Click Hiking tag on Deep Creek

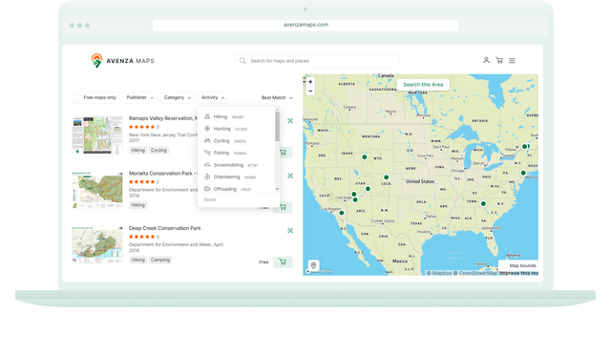tap(137, 260)
